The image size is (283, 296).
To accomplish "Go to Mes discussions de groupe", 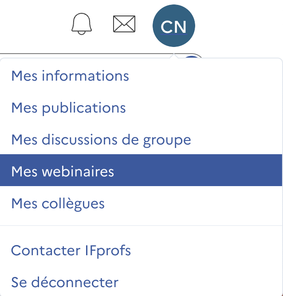I will pyautogui.click(x=101, y=140).
